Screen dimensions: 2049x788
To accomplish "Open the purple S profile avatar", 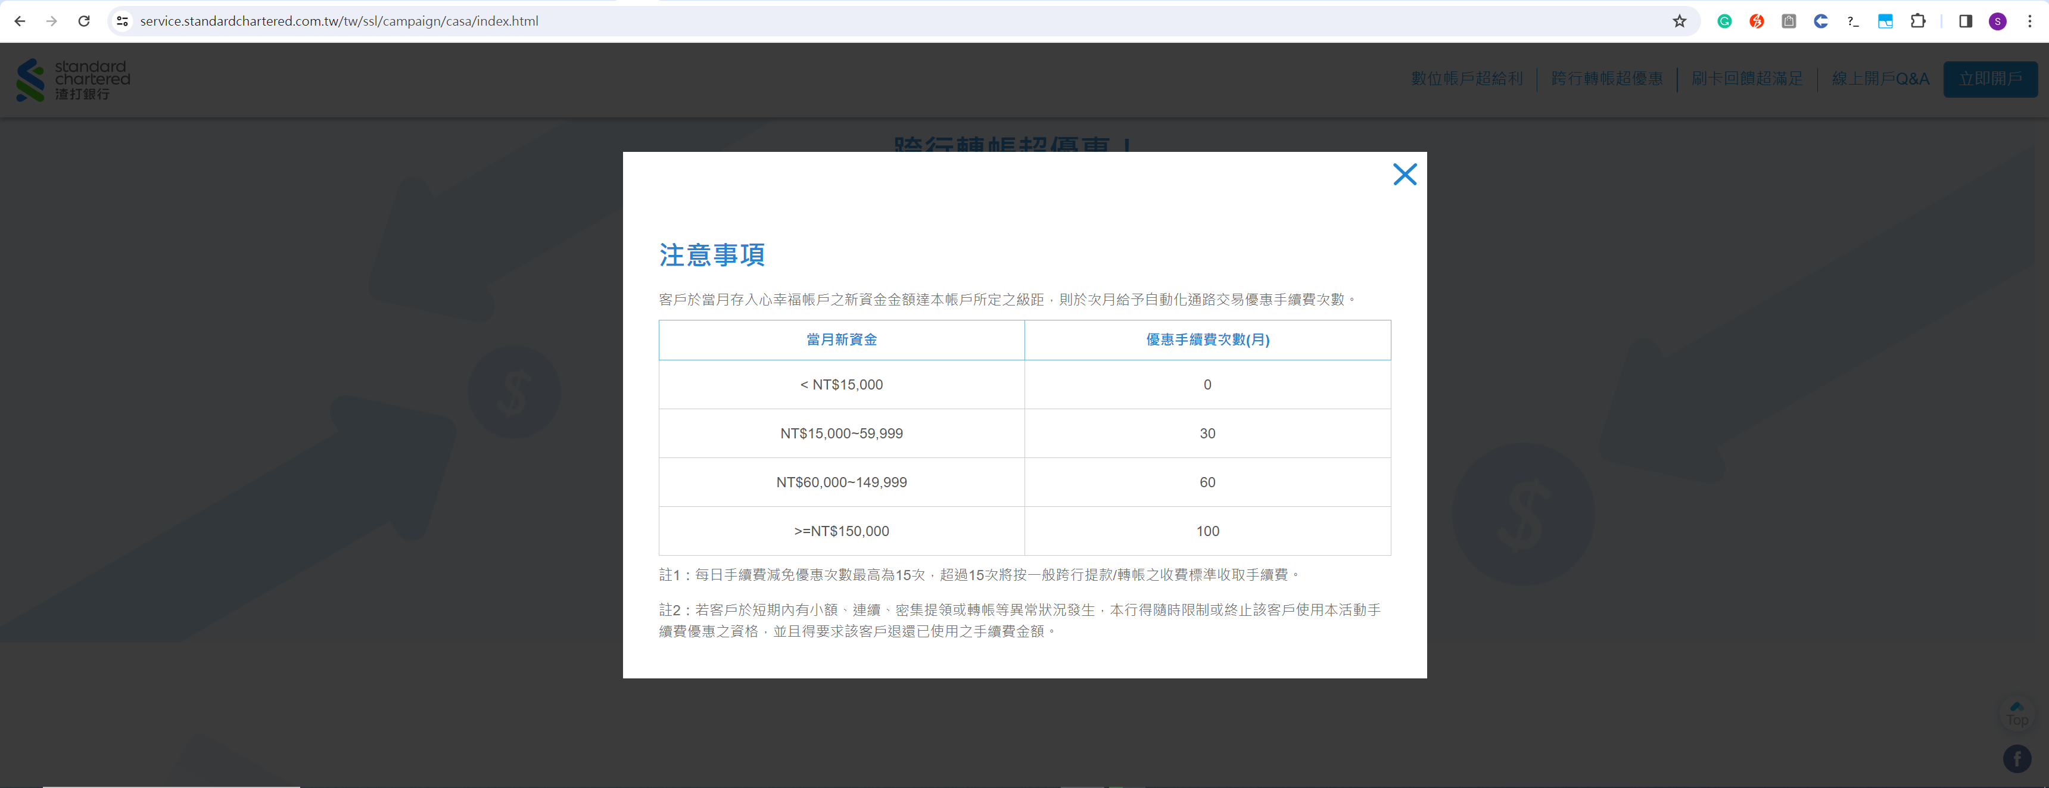I will pyautogui.click(x=1997, y=21).
